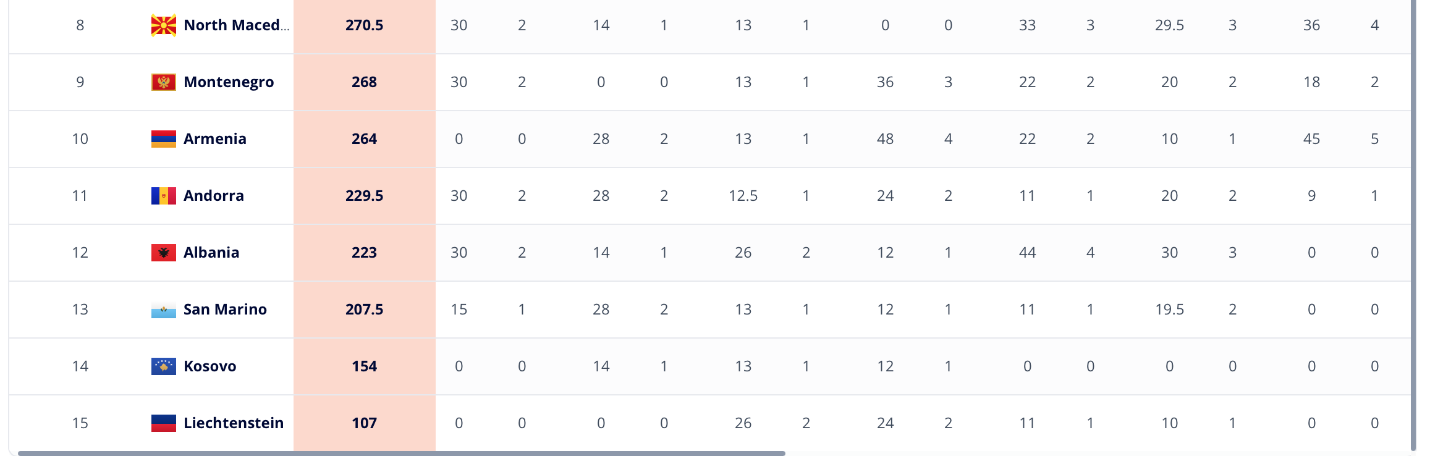The height and width of the screenshot is (456, 1430).
Task: Select the Andorra country name
Action: point(214,196)
